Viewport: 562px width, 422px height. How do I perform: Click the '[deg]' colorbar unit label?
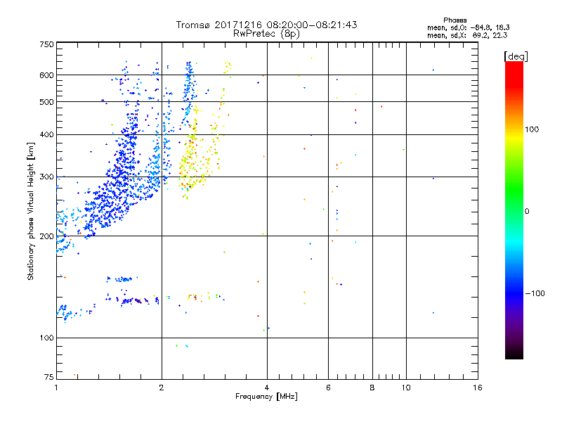tap(516, 57)
